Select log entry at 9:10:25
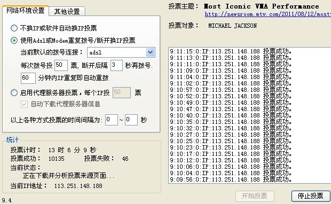The image size is (331, 204). pos(231,141)
